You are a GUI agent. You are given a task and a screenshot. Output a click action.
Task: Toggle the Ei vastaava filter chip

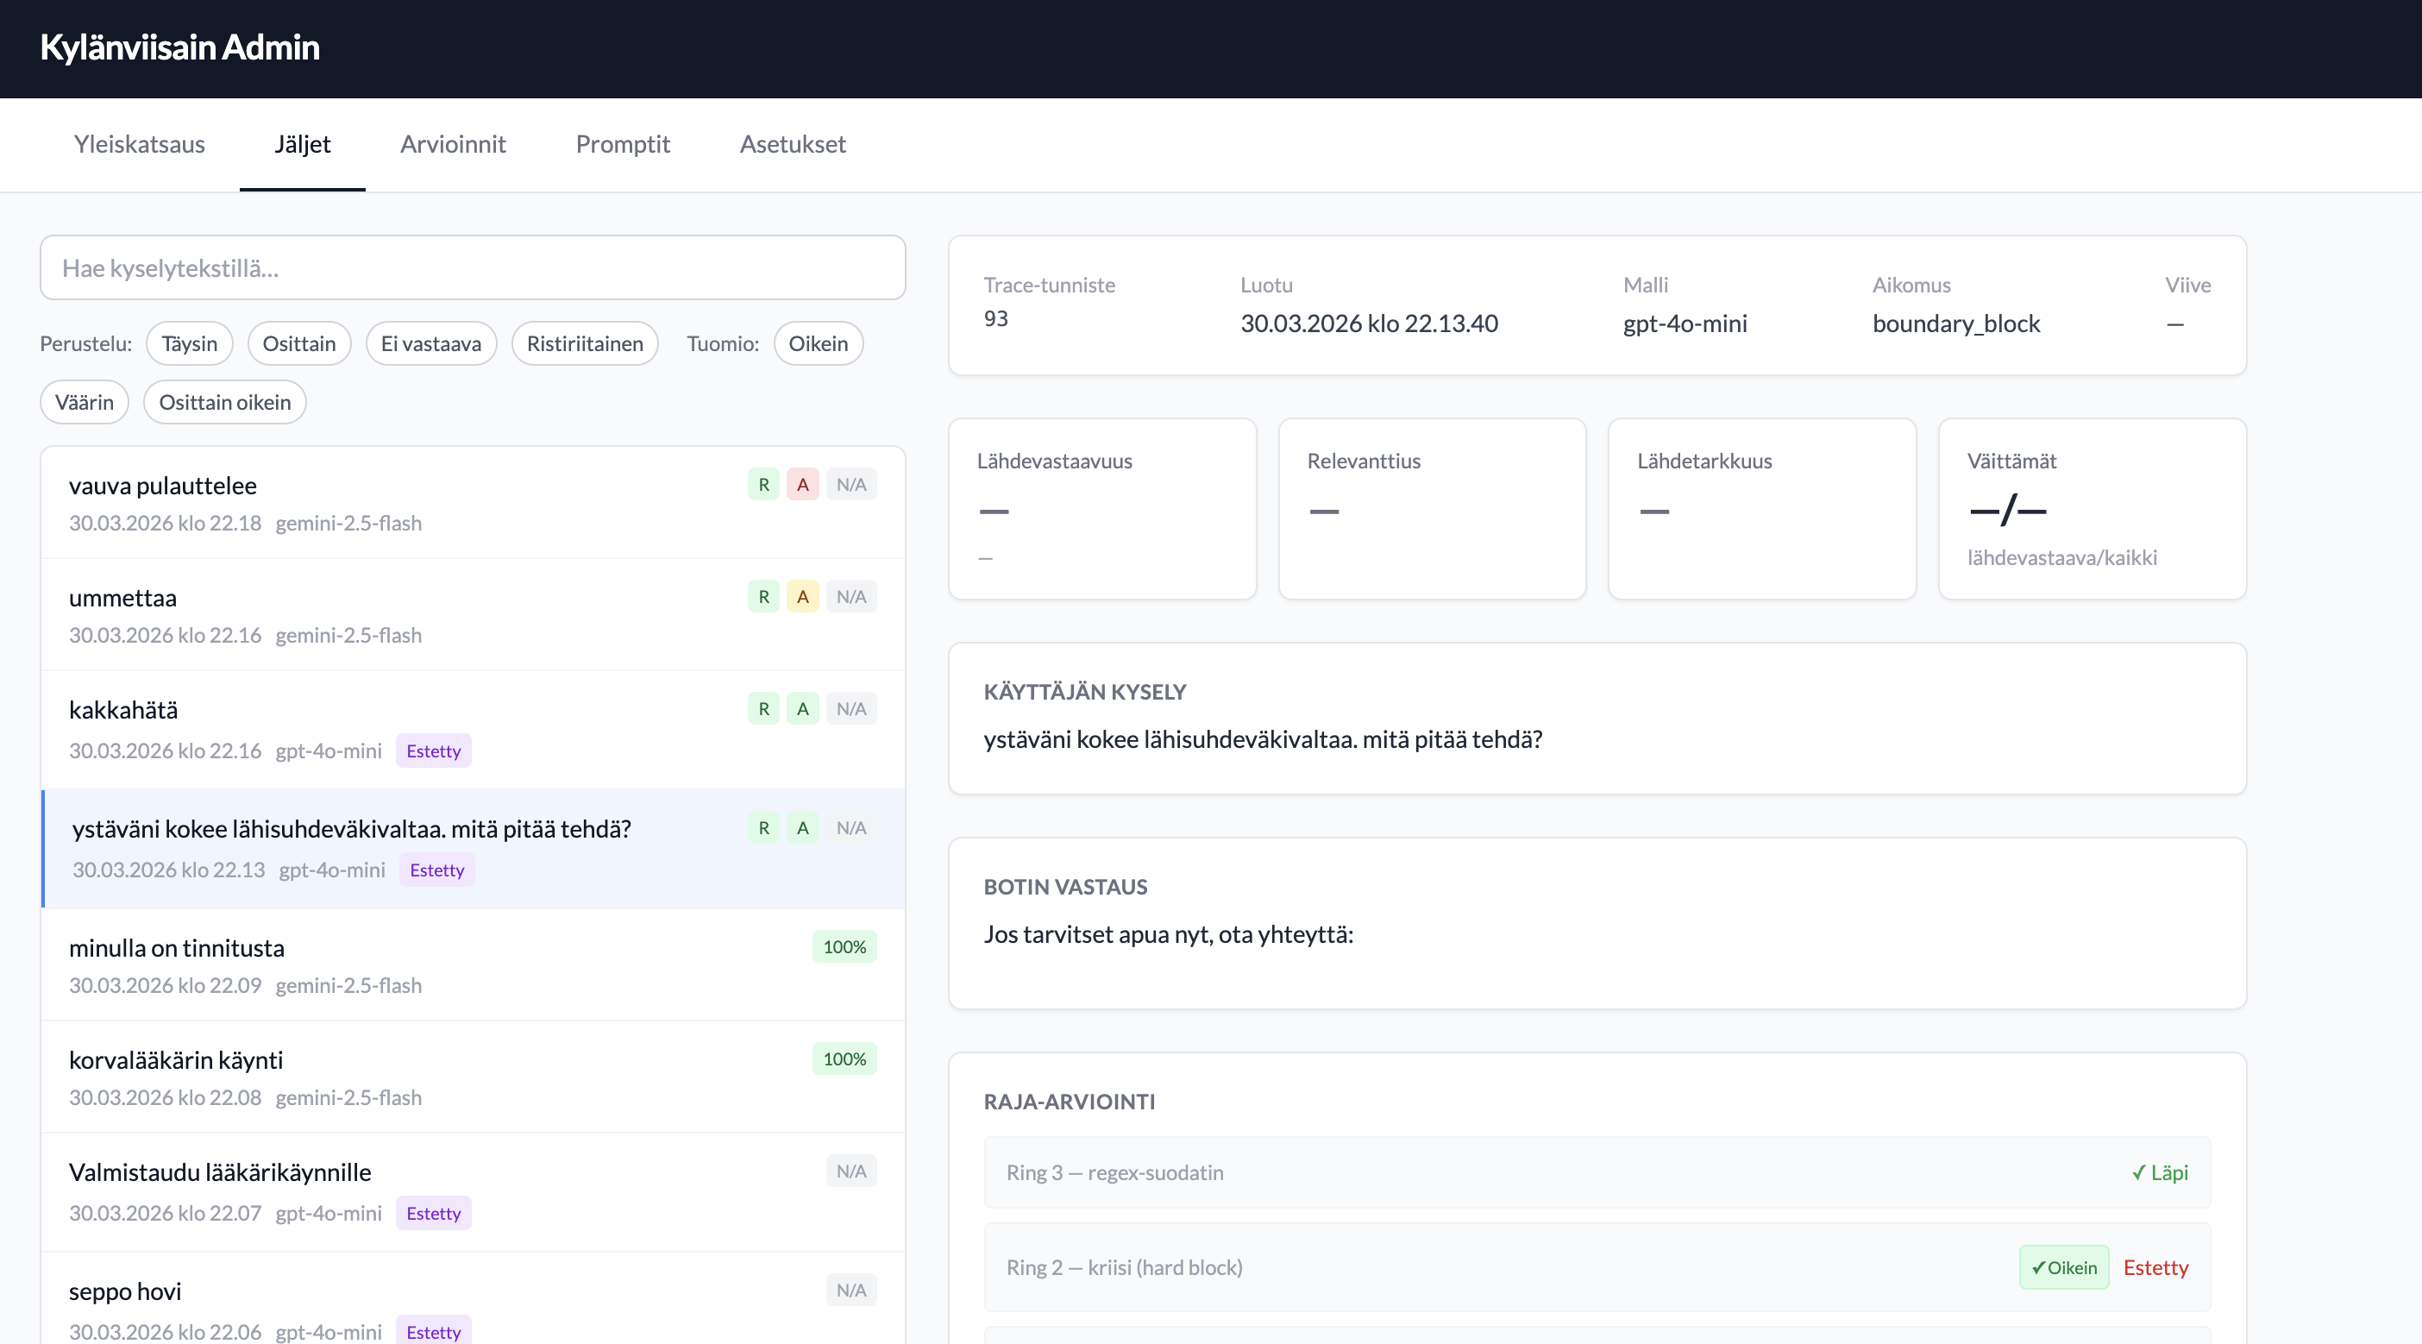click(x=430, y=343)
